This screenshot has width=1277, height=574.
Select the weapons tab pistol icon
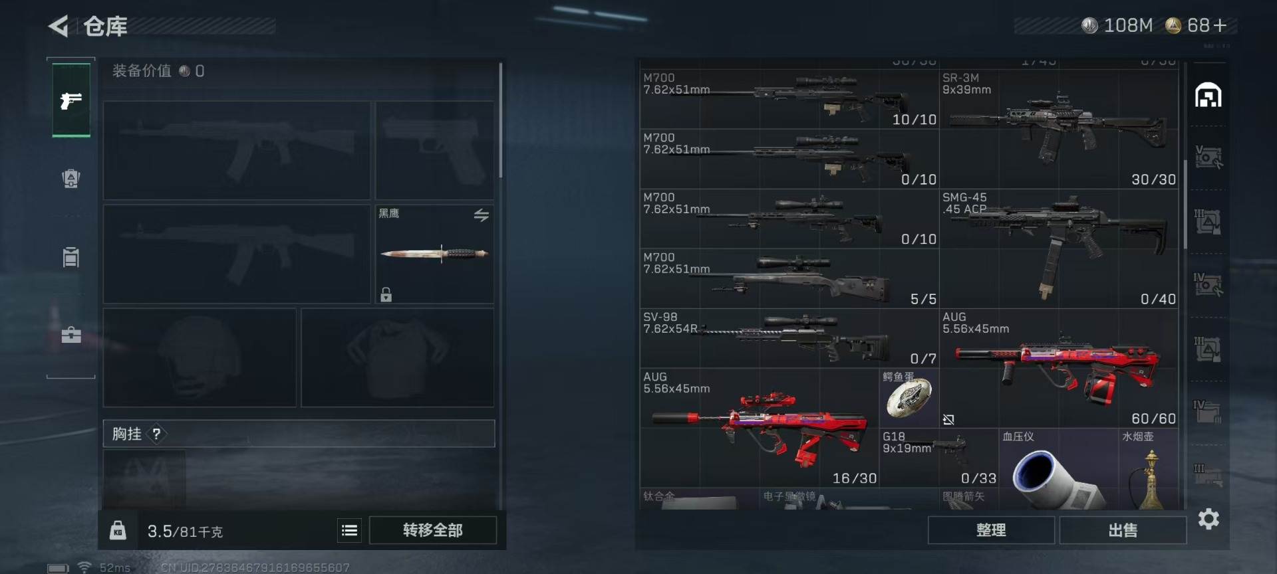71,100
